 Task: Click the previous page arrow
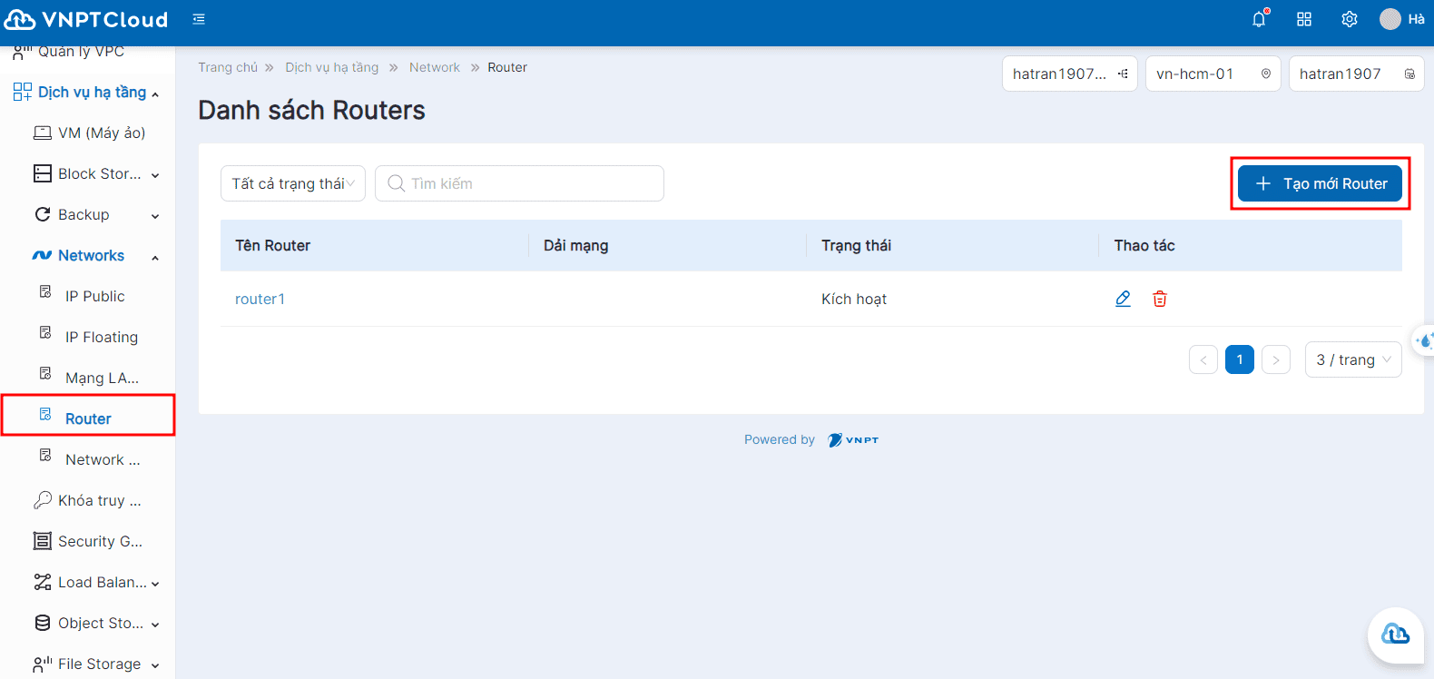point(1203,359)
